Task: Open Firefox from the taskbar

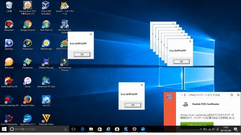Action: (x=134, y=129)
